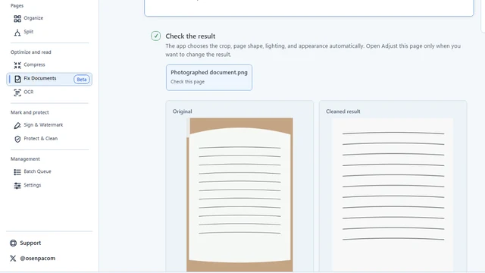
Task: Click the Check the result heading
Action: (x=190, y=36)
